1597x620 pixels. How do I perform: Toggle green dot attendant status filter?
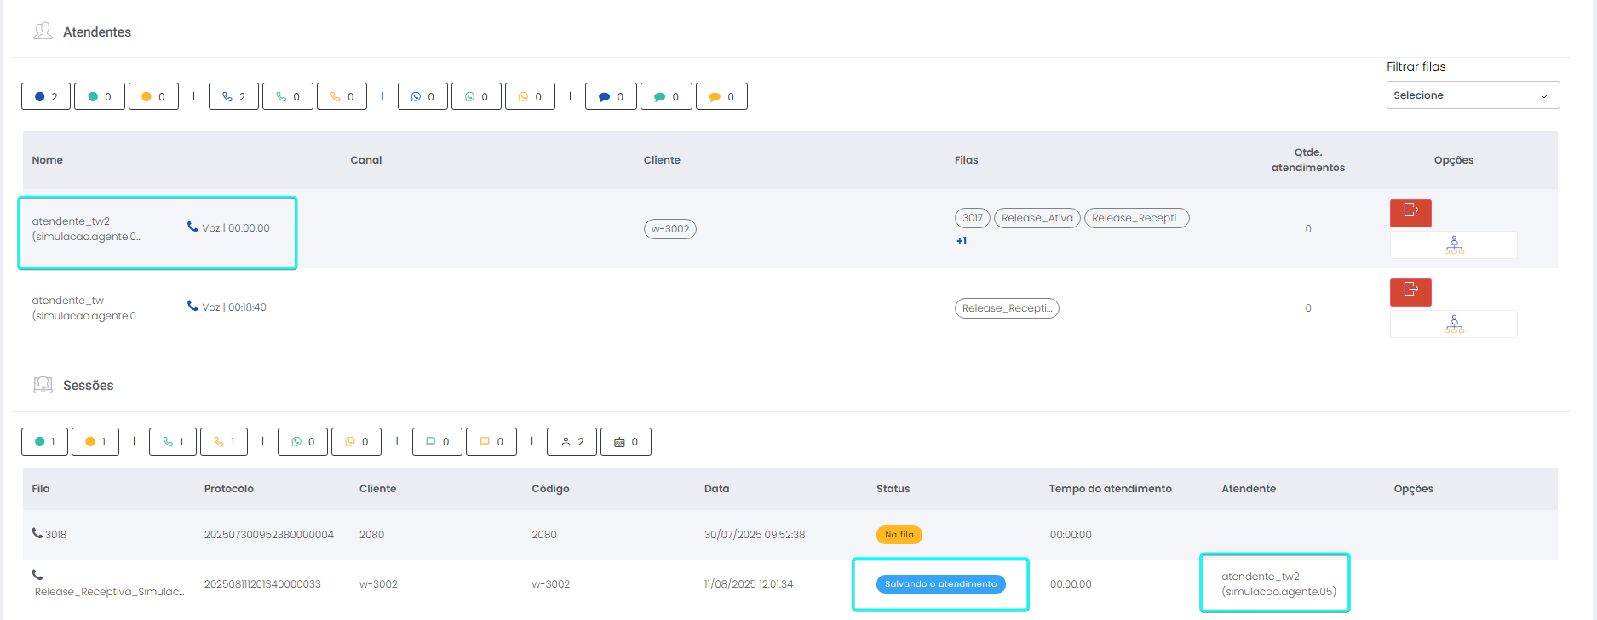pyautogui.click(x=100, y=97)
